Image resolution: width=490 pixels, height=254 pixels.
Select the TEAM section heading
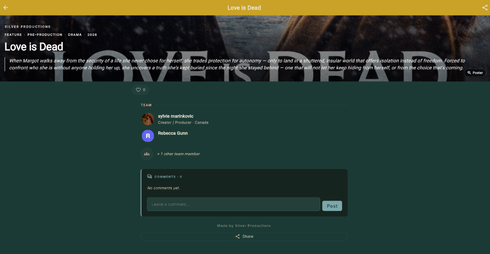click(146, 105)
